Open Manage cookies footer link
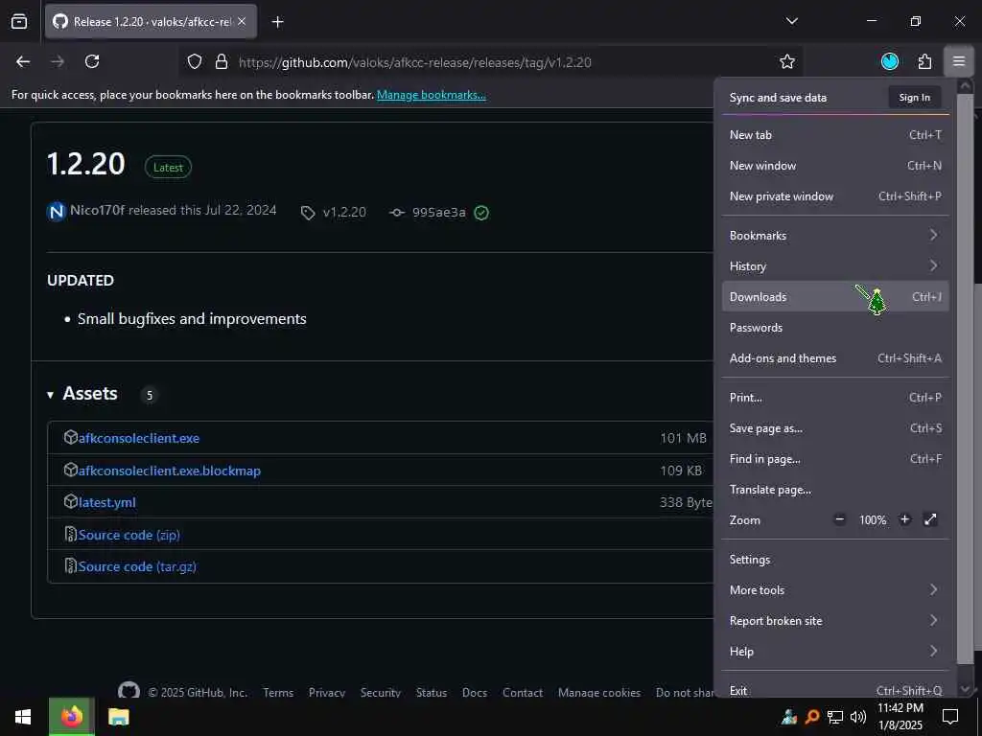 (599, 692)
